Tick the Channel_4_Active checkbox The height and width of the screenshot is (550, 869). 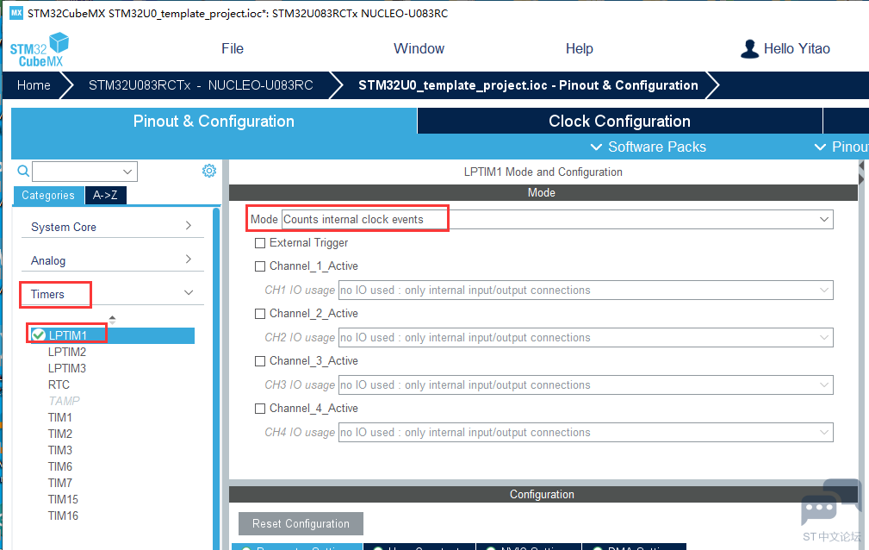click(260, 409)
